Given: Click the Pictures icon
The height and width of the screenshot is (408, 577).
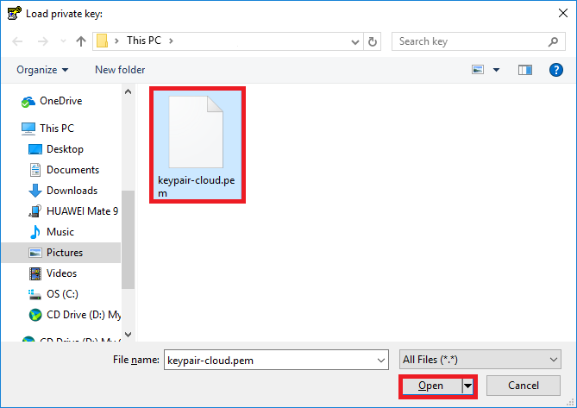Looking at the screenshot, I should point(35,253).
